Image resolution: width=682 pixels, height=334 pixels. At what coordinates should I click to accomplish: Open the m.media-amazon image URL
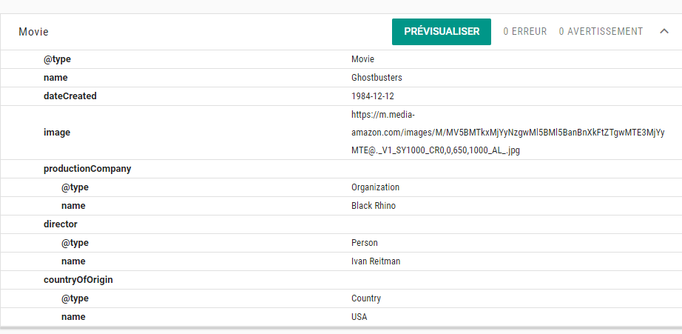507,133
